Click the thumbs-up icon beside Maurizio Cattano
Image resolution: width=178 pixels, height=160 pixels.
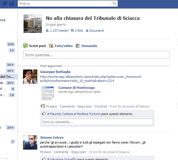click(44, 114)
